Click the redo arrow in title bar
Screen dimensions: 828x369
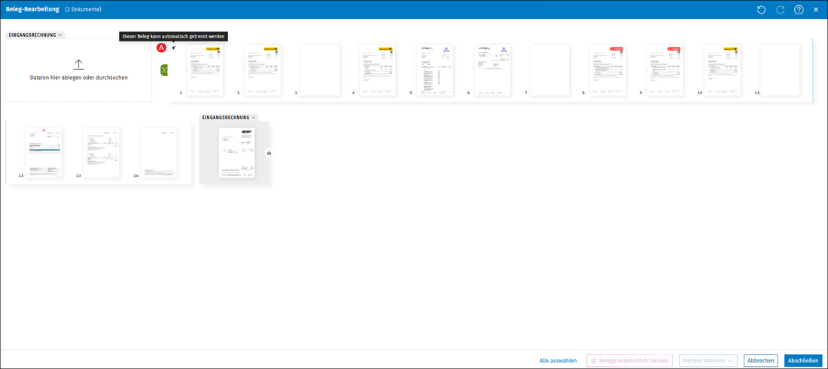pyautogui.click(x=779, y=10)
